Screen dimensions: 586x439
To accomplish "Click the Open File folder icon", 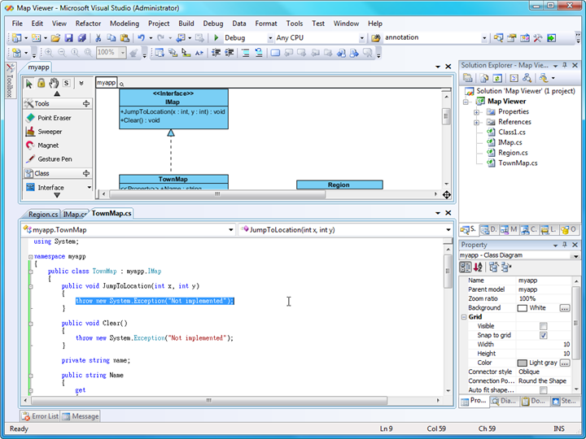I will 55,37.
